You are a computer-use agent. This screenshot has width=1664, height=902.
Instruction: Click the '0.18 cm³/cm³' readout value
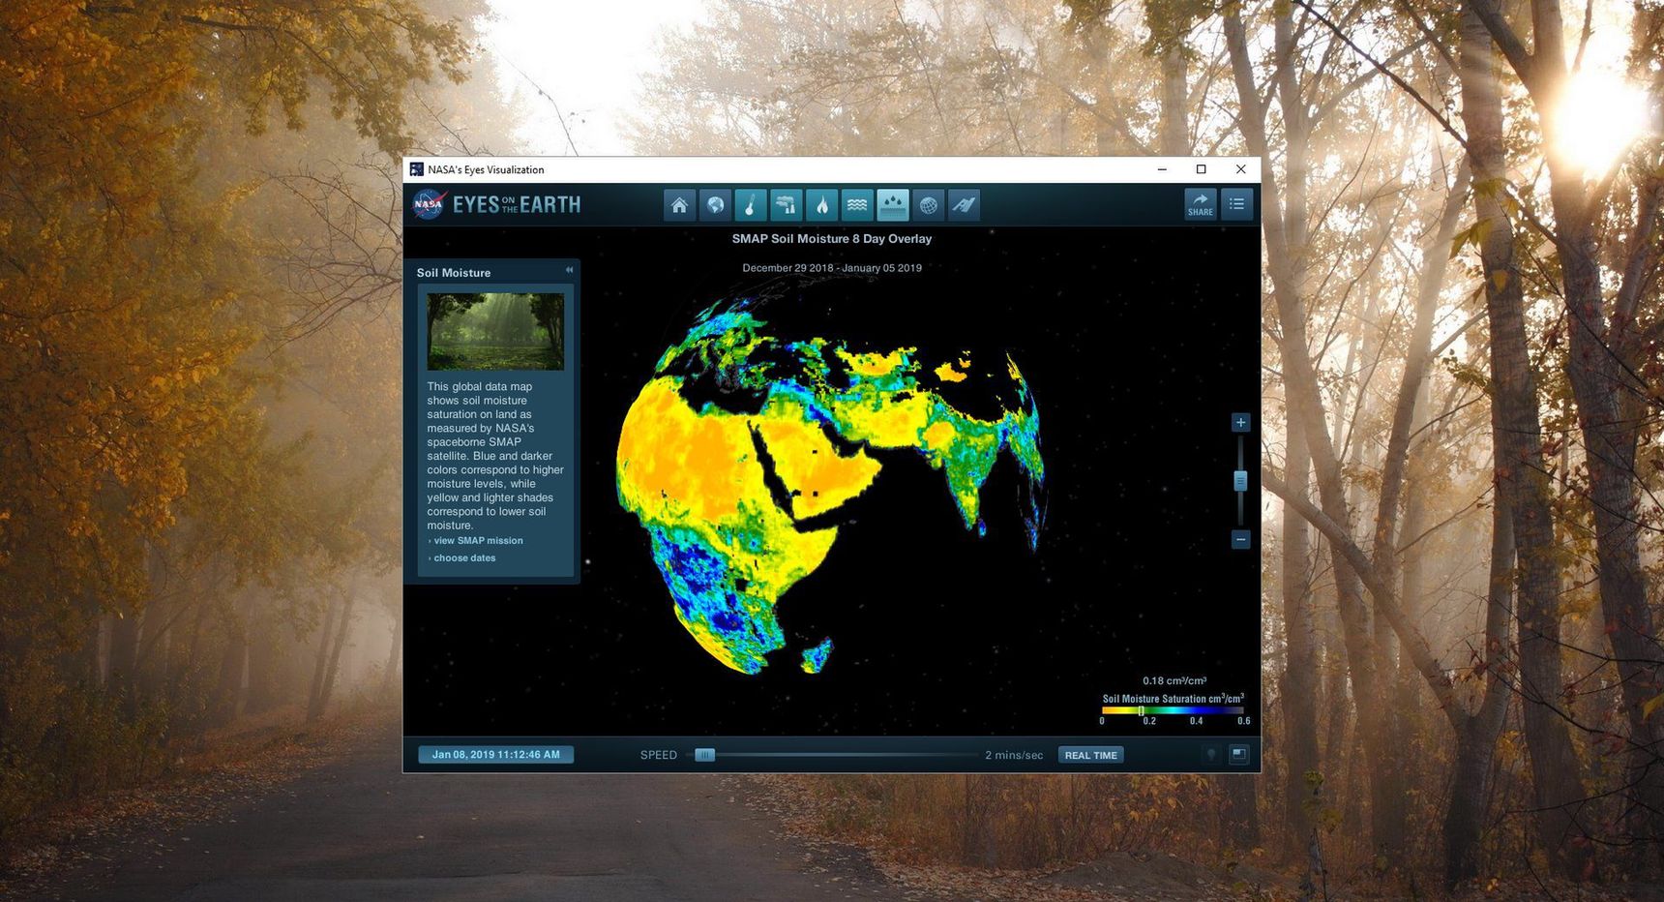pyautogui.click(x=1174, y=681)
